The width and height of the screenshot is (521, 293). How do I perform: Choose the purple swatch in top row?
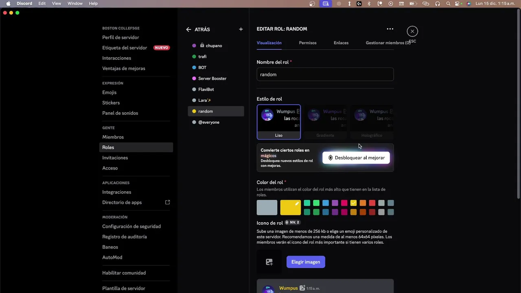pos(335,203)
